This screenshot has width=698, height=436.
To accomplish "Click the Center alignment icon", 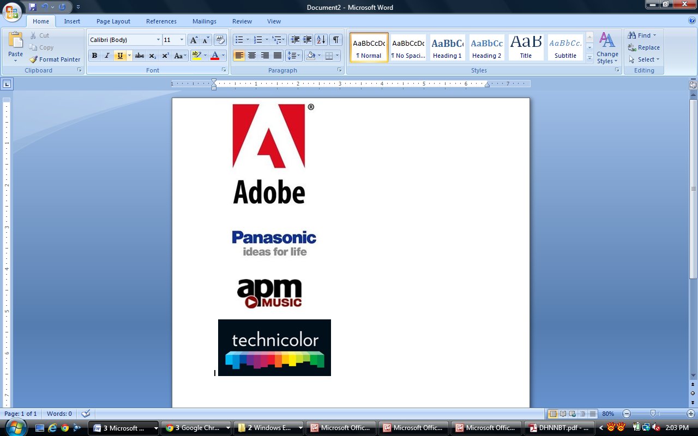I will tap(252, 56).
